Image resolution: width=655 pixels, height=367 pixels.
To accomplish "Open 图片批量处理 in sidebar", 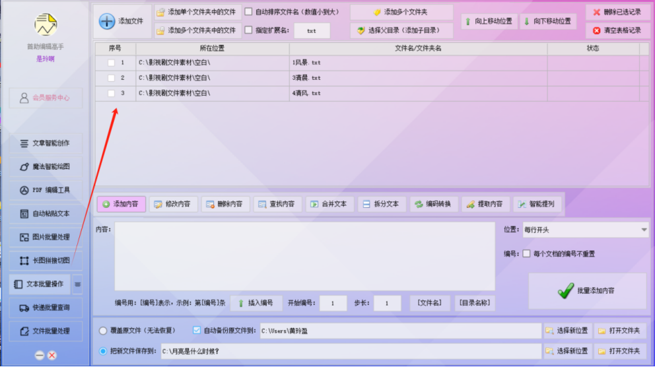I will click(x=46, y=237).
